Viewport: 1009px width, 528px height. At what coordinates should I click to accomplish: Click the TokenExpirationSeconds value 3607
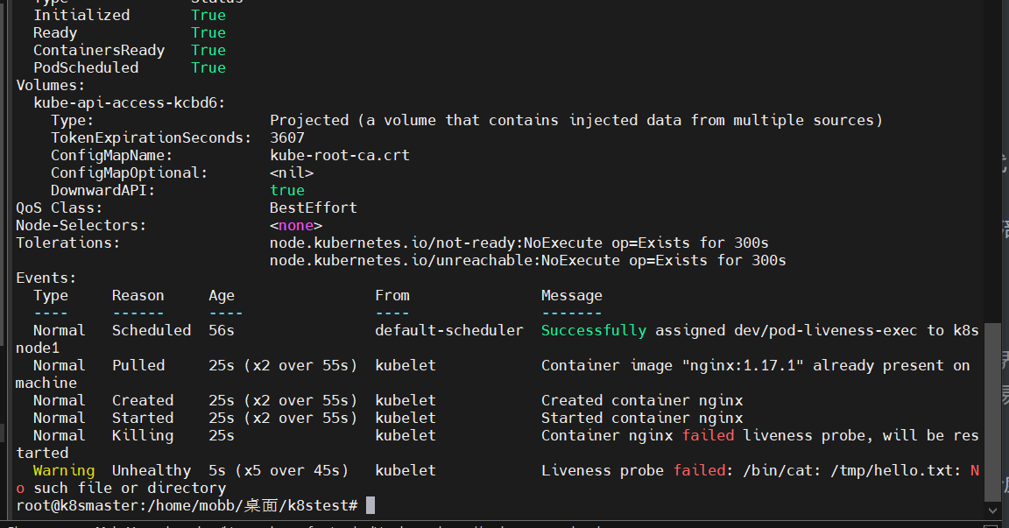click(286, 137)
